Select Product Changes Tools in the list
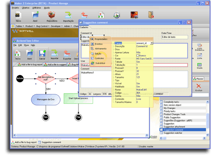 coord(183,114)
